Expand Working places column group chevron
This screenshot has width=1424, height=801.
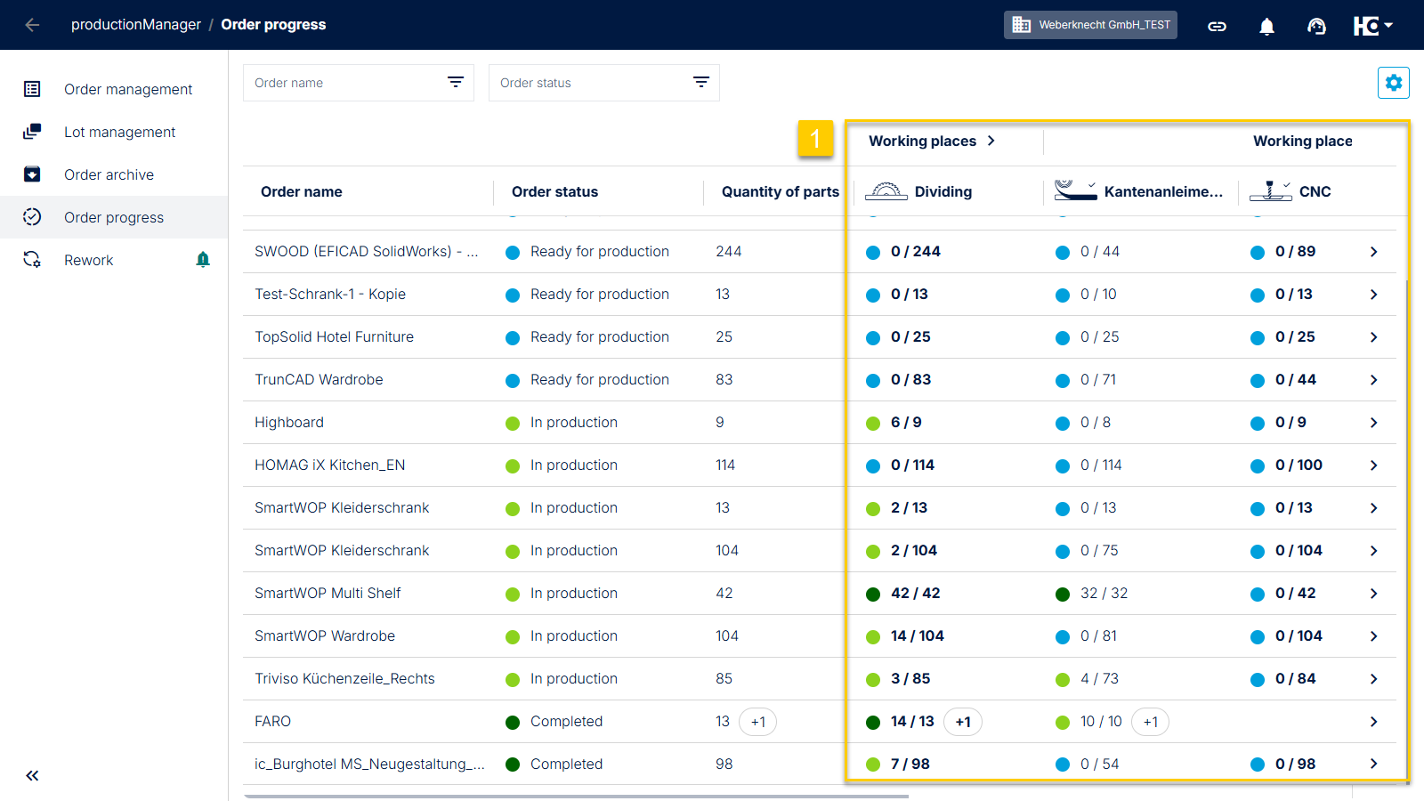[x=991, y=141]
